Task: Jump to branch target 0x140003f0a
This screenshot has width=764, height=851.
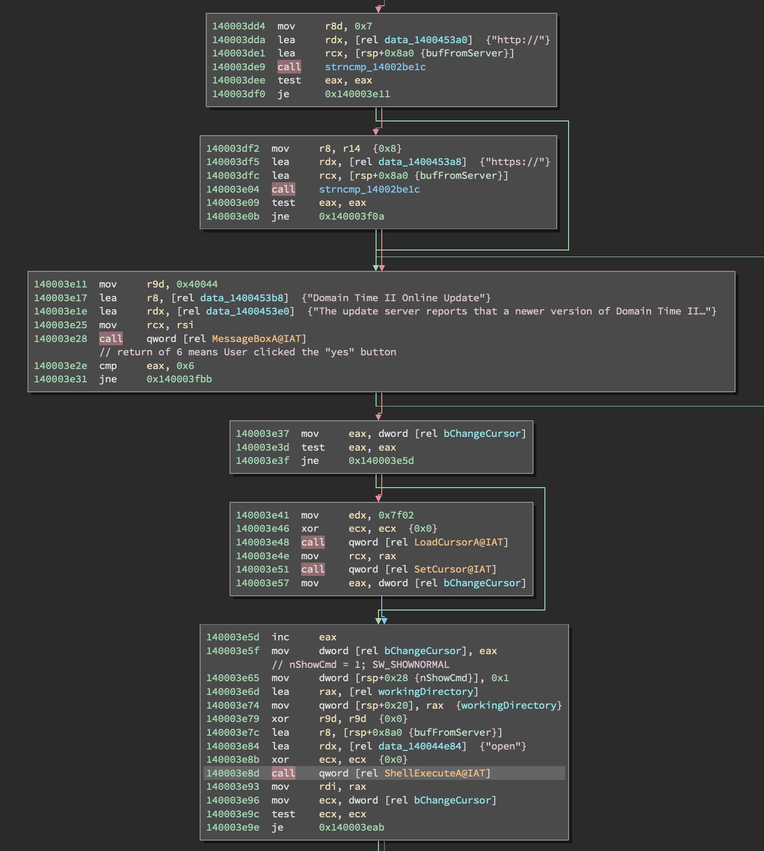Action: pos(351,216)
